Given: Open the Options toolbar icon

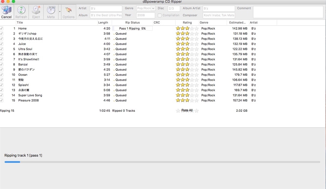Looking at the screenshot, I should click(x=68, y=12).
